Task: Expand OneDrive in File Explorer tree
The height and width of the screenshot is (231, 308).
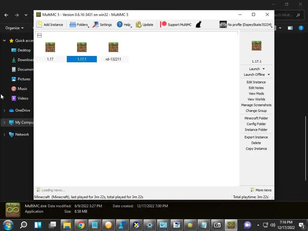Action: pos(4,110)
